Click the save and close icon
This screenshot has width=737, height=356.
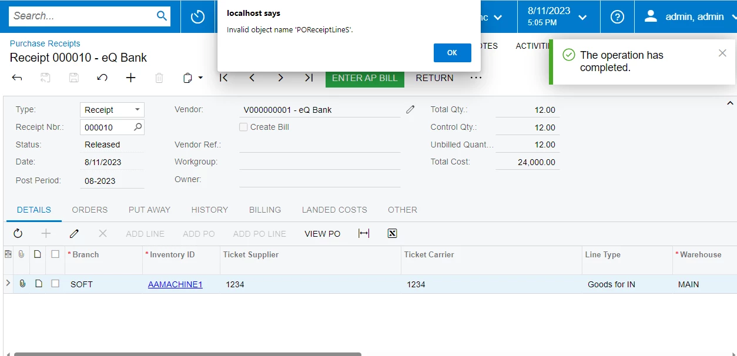pyautogui.click(x=45, y=78)
